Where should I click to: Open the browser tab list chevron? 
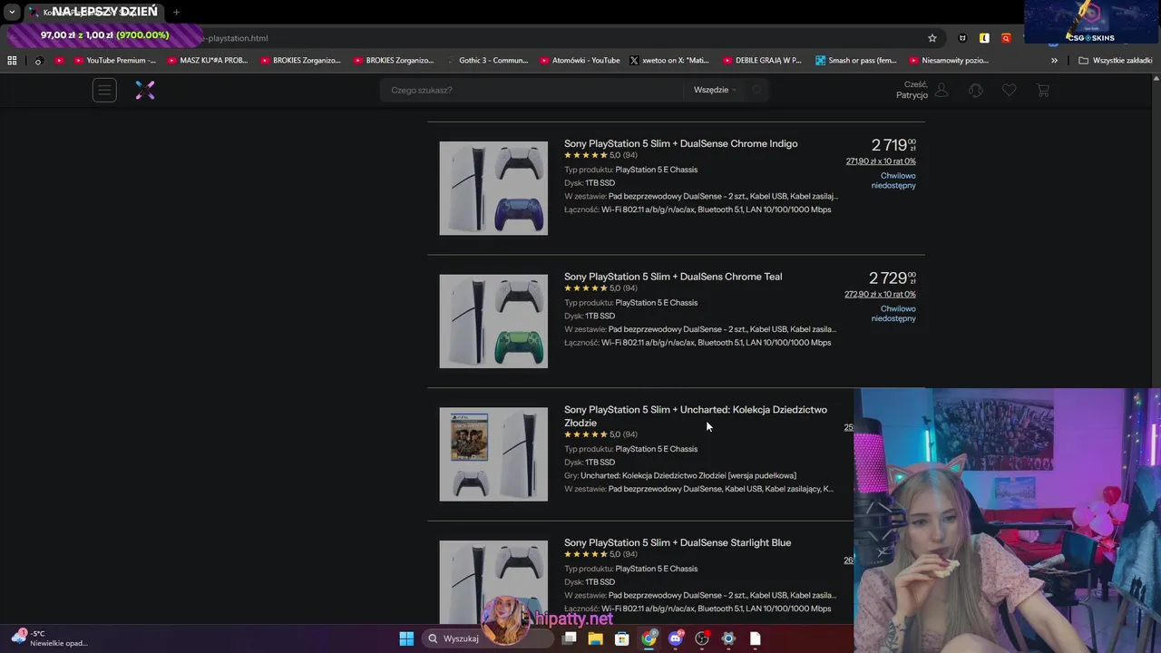[x=12, y=12]
